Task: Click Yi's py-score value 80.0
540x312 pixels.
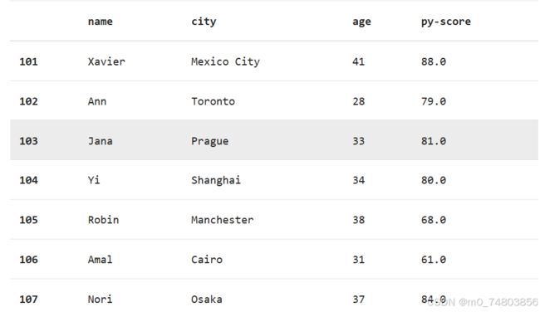Action: pos(434,180)
